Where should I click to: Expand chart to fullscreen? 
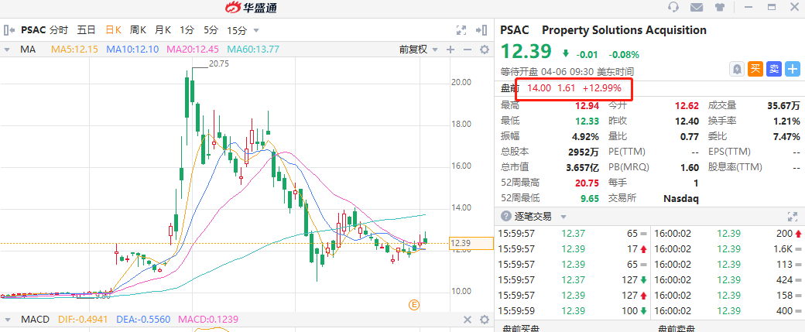coord(461,30)
